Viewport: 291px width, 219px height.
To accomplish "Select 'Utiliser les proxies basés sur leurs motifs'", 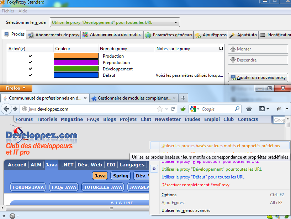I will point(220,146).
